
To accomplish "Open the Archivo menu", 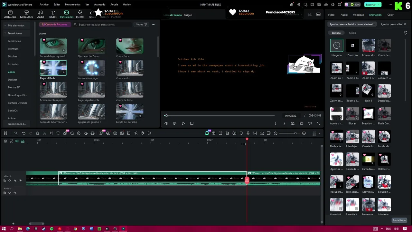I will (x=44, y=5).
